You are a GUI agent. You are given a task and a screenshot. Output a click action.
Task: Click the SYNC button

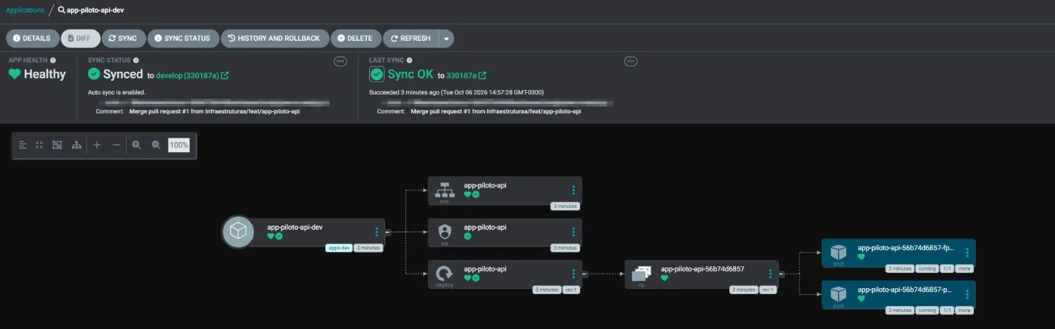(x=123, y=38)
